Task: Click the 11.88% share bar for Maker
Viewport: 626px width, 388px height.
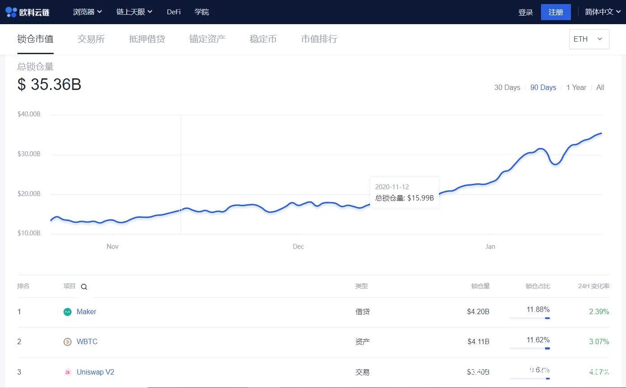Action: tap(529, 318)
